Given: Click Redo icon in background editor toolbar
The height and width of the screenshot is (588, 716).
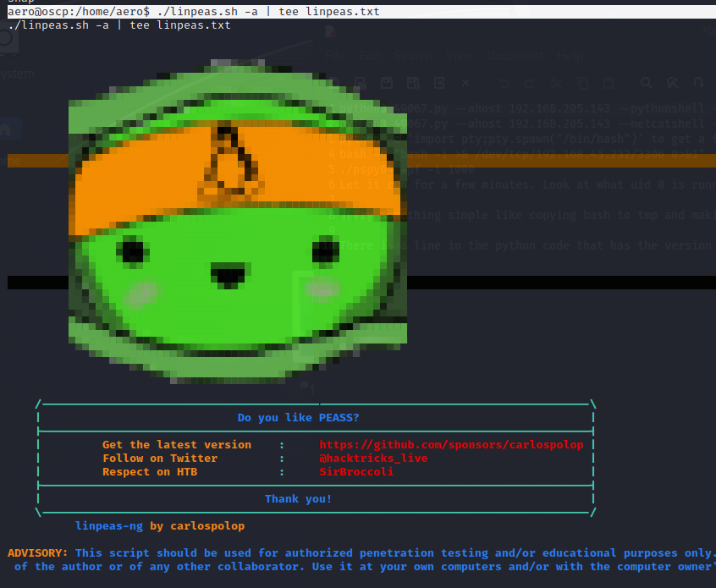Looking at the screenshot, I should [530, 83].
